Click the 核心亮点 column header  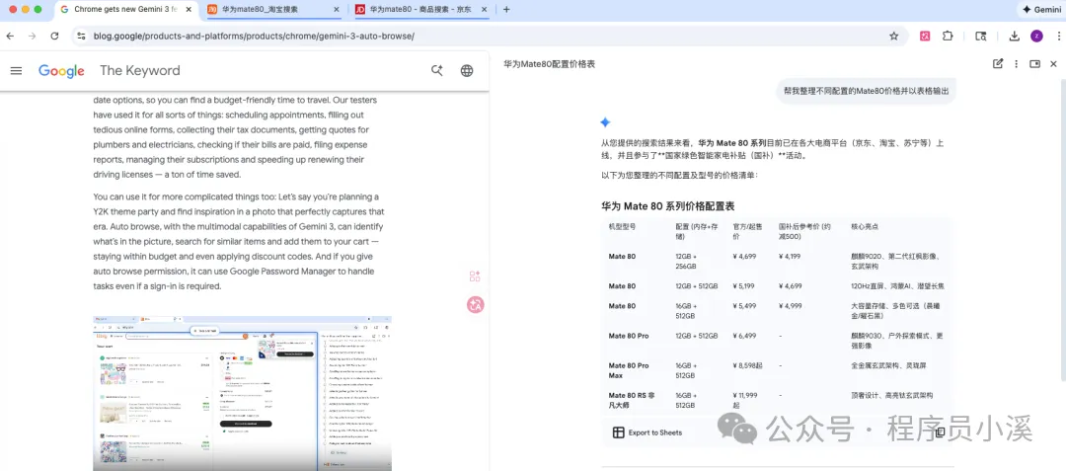[x=865, y=226]
